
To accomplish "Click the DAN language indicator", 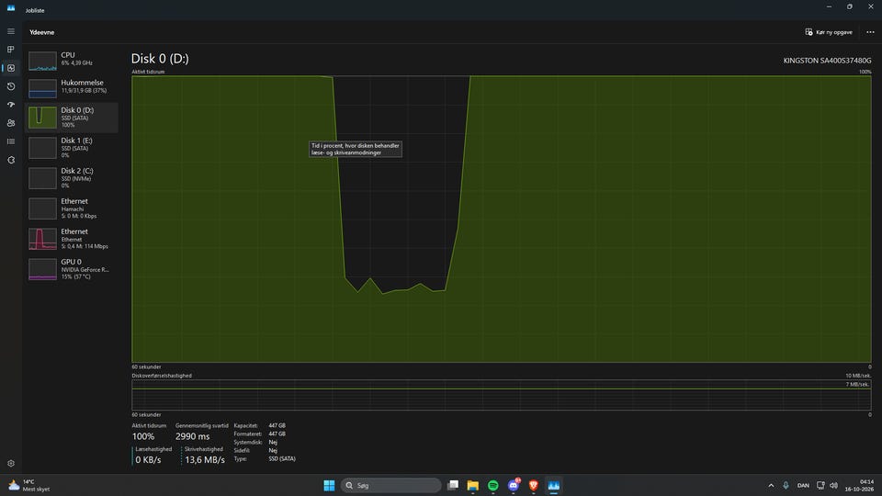I will (803, 485).
